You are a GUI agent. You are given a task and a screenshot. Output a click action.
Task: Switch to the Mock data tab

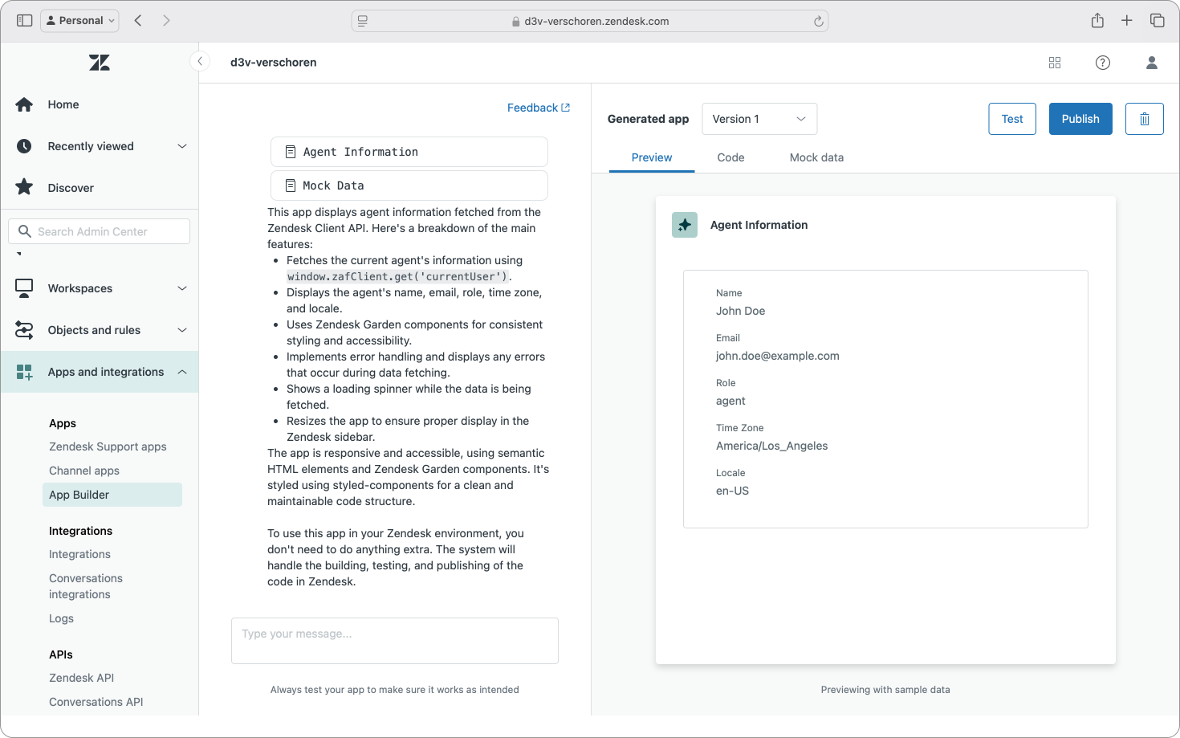coord(816,157)
